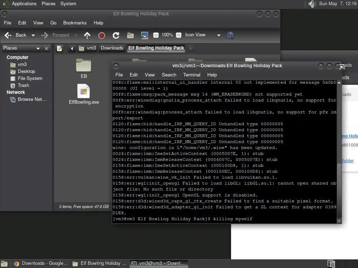This screenshot has width=358, height=268.
Task: Click the terminal vertical scrollbar thumb
Action: pos(339,191)
